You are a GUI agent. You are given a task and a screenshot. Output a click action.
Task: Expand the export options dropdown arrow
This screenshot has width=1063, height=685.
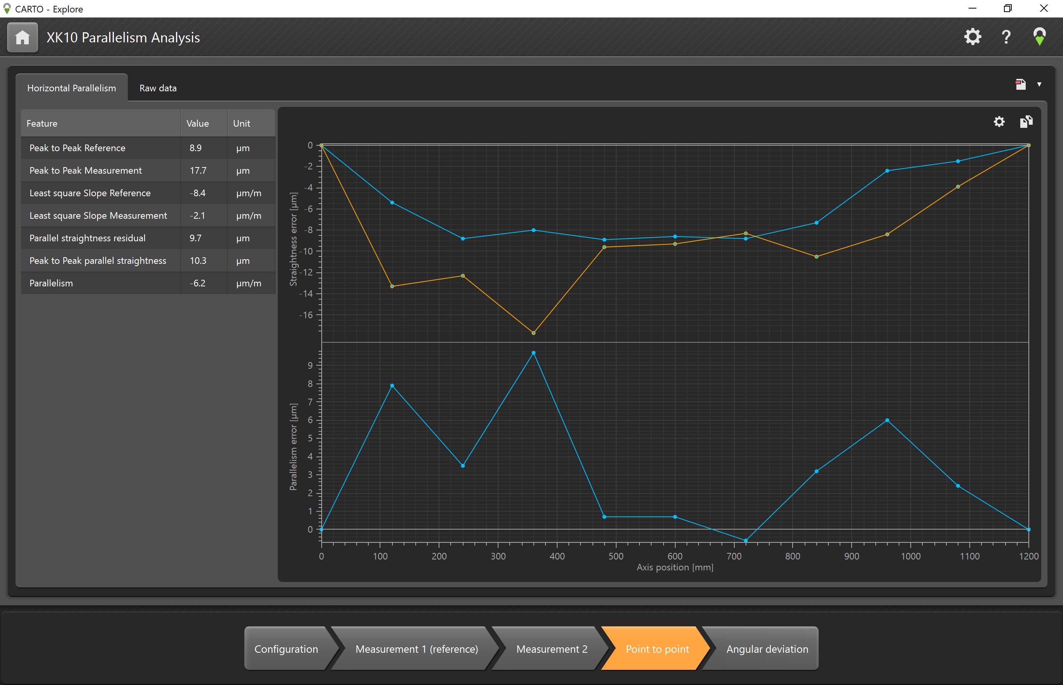[x=1039, y=85]
